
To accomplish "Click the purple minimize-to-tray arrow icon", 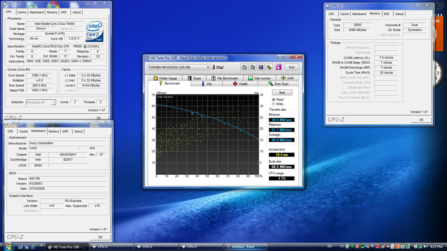I will tap(279, 68).
